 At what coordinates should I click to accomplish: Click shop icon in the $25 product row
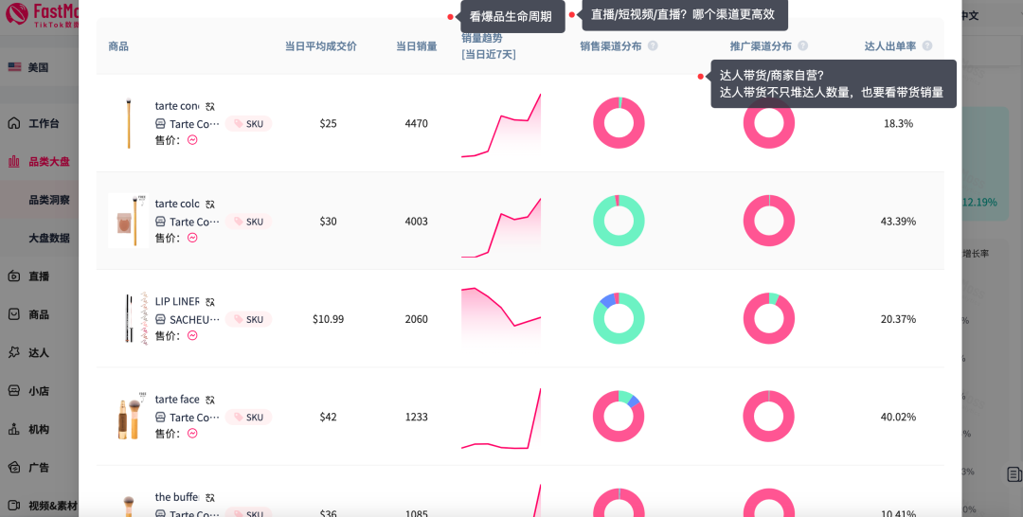160,124
